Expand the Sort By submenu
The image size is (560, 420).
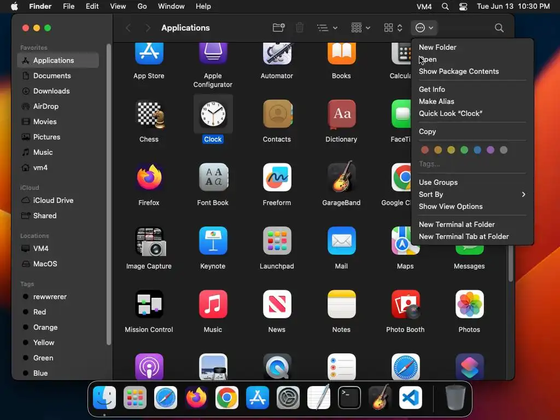pos(472,194)
